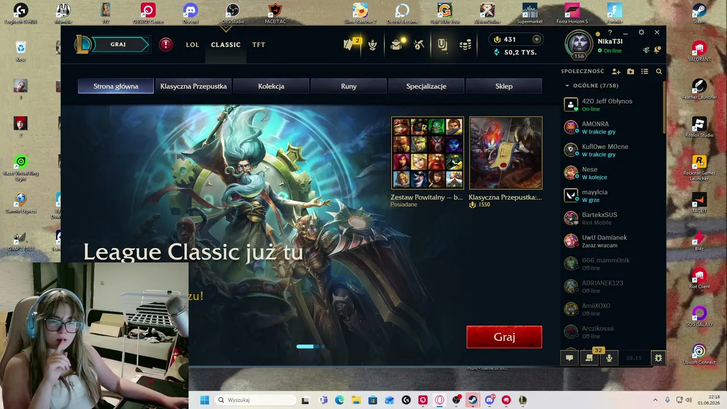Open the chat bubble icon

point(569,358)
